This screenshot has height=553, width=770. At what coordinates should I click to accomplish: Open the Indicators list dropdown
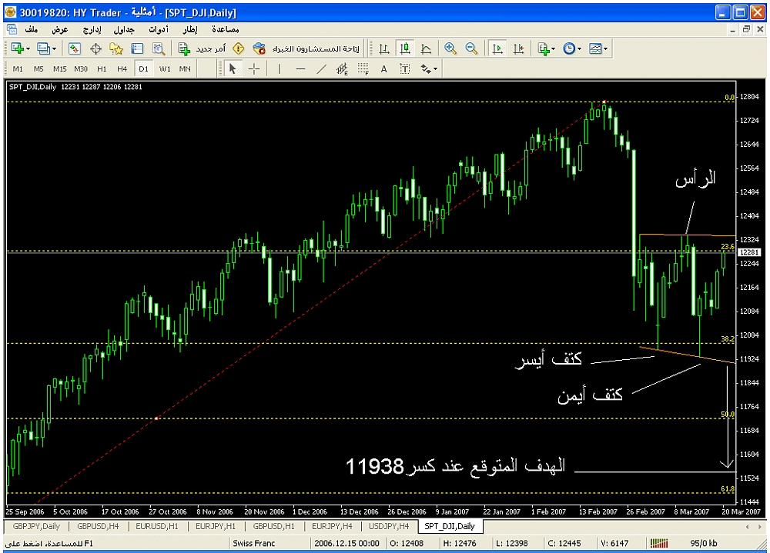547,48
